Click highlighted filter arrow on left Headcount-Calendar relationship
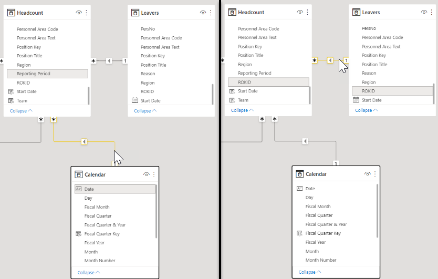The height and width of the screenshot is (279, 438). coord(84,142)
